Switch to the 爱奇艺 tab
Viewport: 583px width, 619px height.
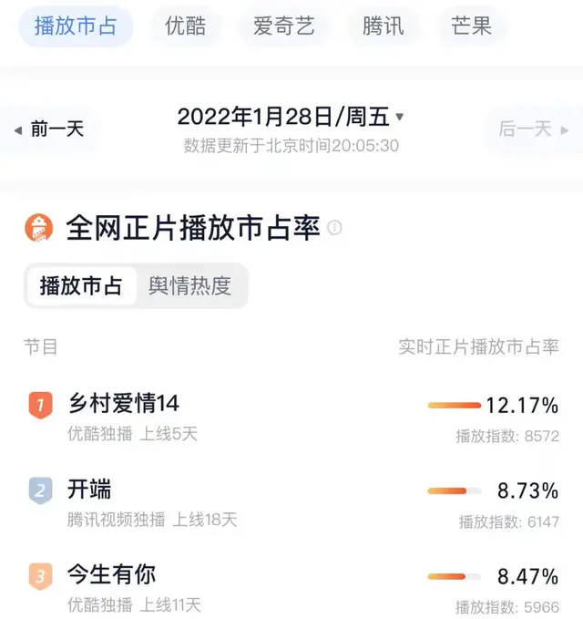click(283, 26)
